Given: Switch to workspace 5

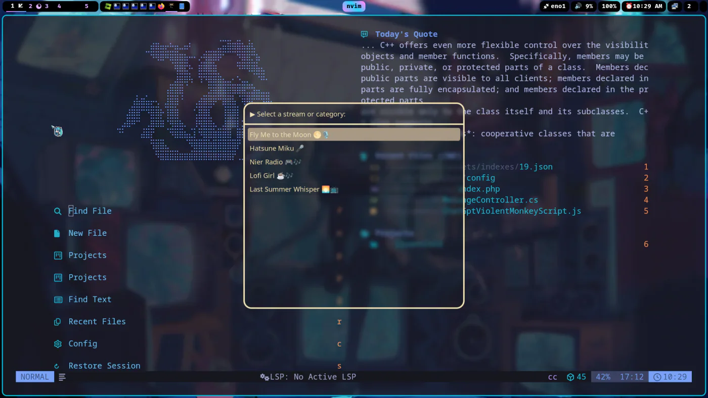Looking at the screenshot, I should (x=86, y=6).
